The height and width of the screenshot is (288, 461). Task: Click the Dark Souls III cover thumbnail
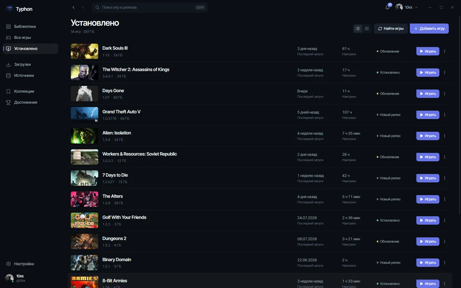point(85,51)
